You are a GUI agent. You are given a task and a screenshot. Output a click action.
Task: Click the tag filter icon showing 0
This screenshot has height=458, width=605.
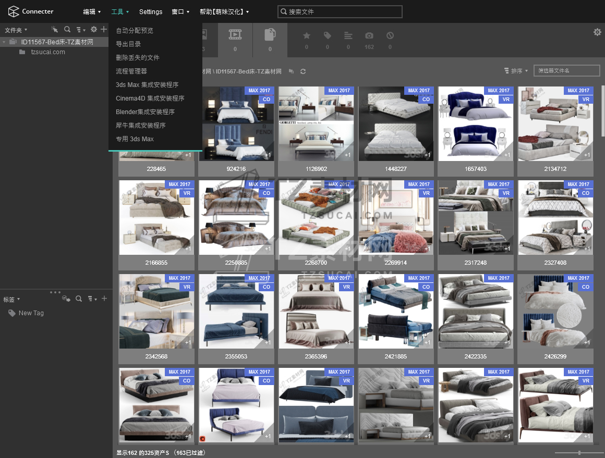pyautogui.click(x=328, y=36)
